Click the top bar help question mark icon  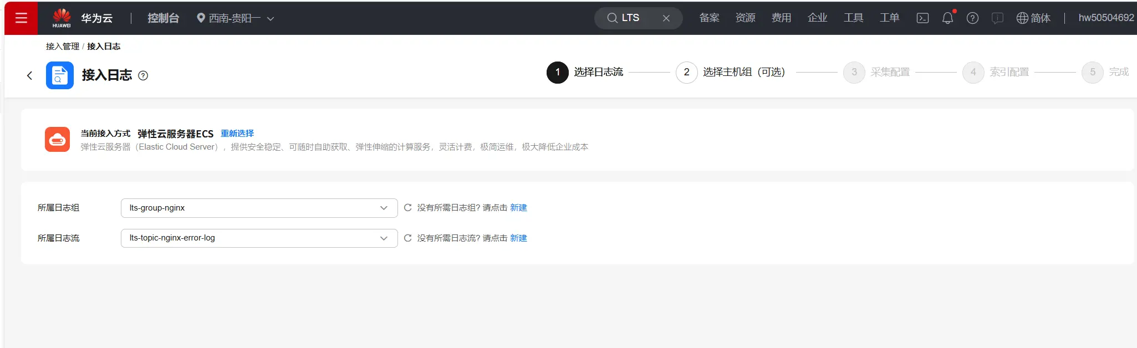[972, 18]
